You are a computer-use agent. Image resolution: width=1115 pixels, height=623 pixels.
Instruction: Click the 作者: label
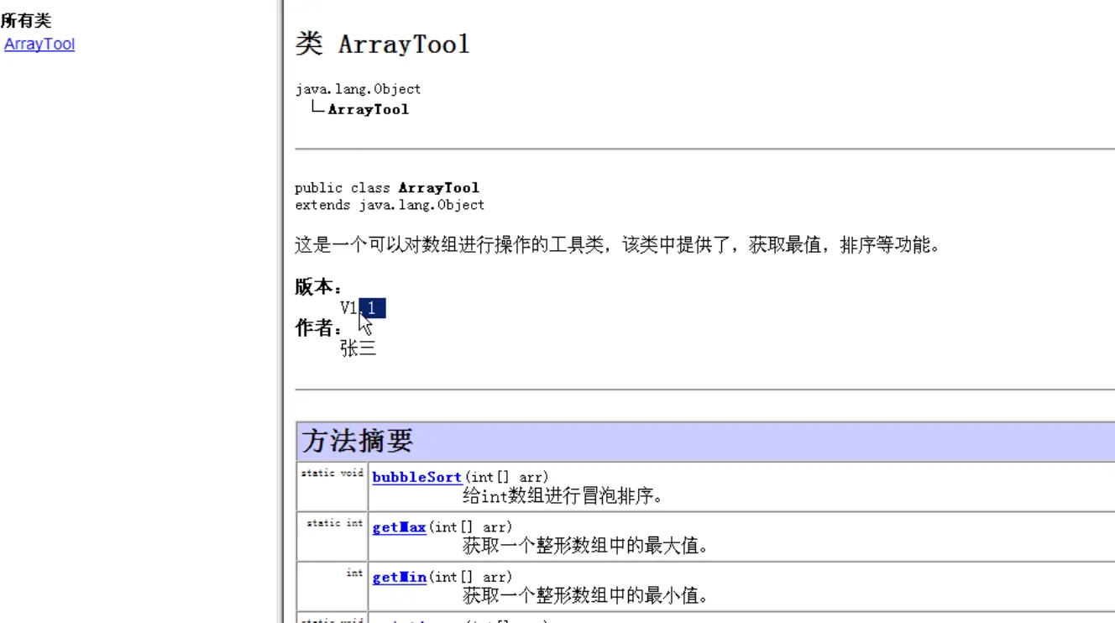click(319, 328)
